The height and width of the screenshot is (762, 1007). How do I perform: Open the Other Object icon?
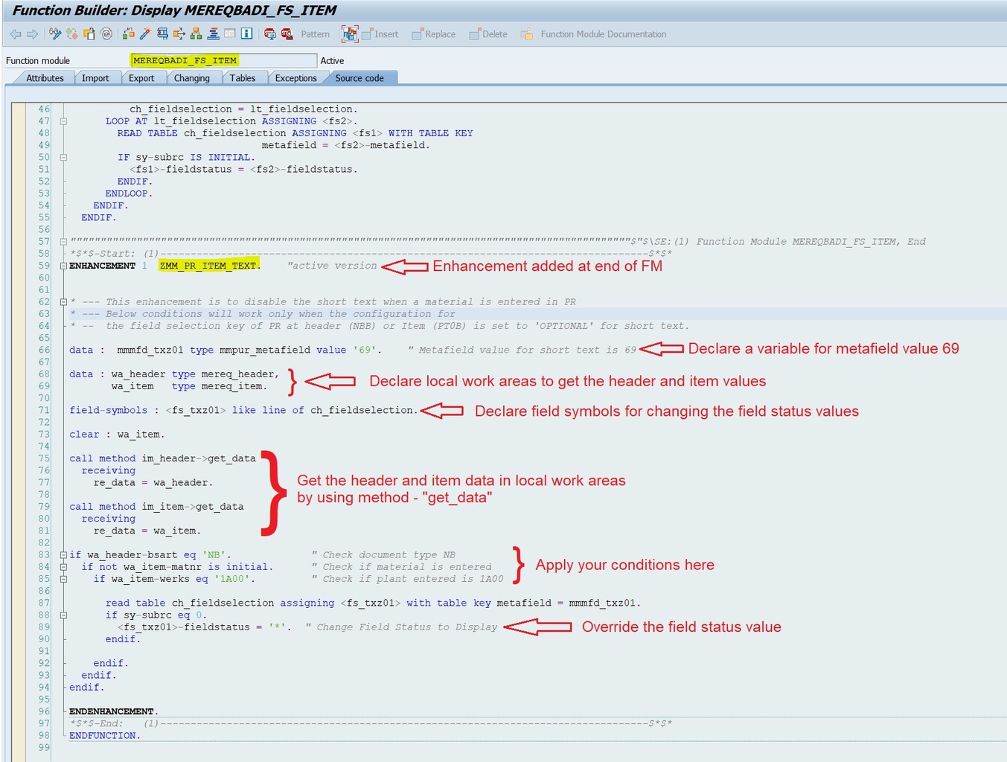point(89,34)
